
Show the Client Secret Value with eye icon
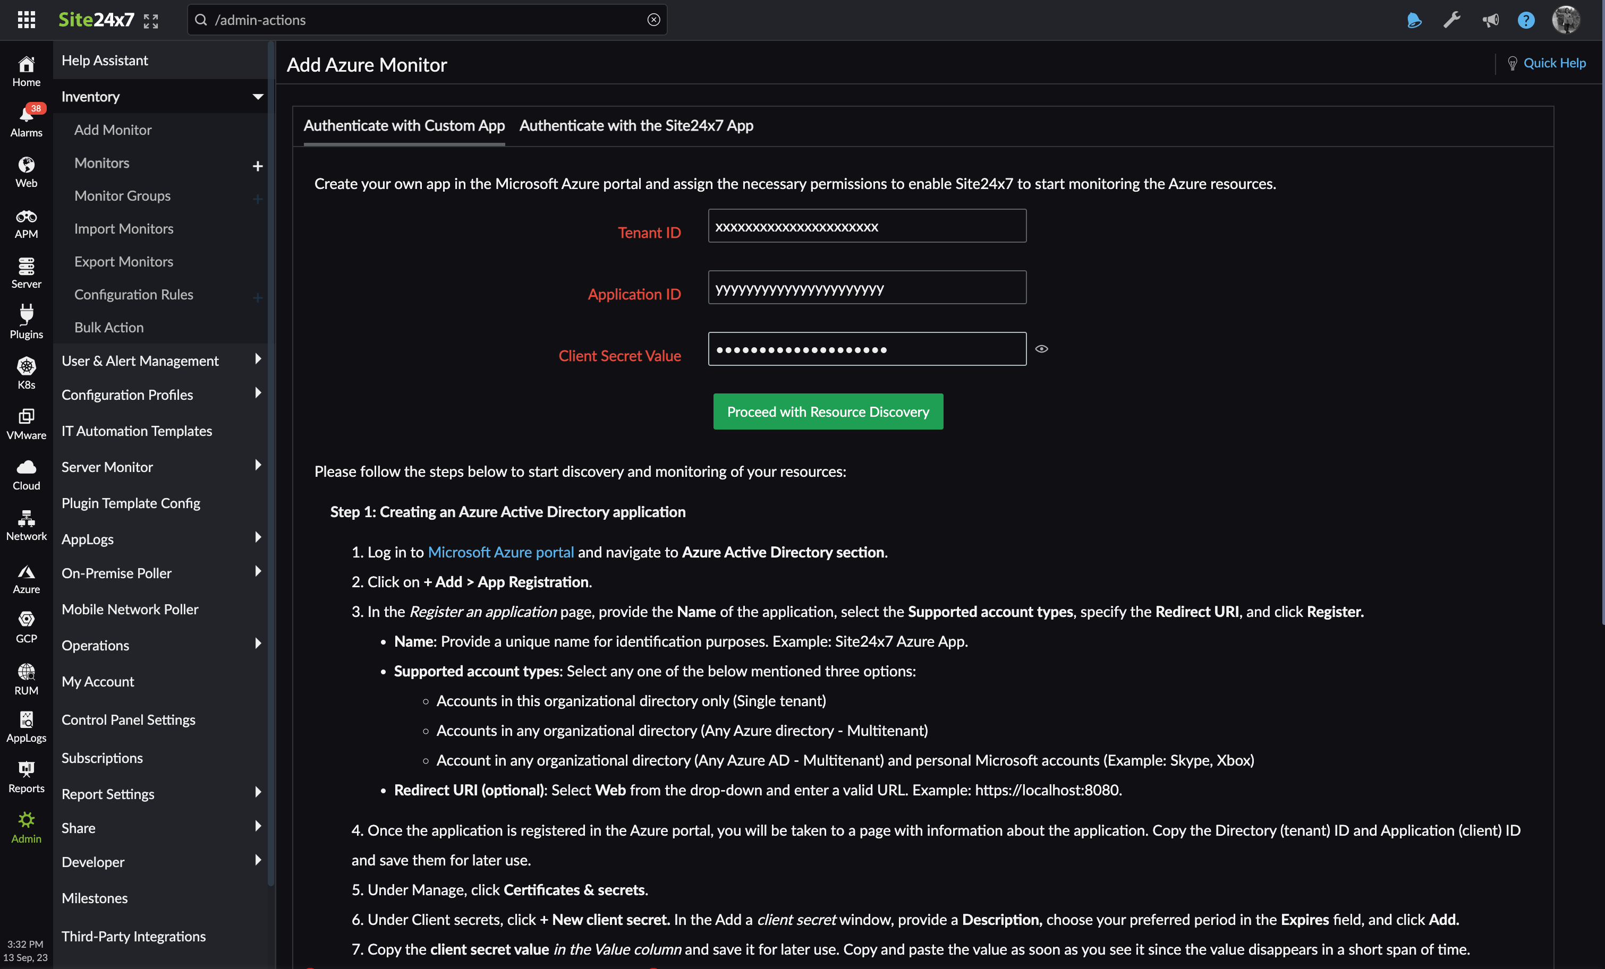tap(1041, 349)
